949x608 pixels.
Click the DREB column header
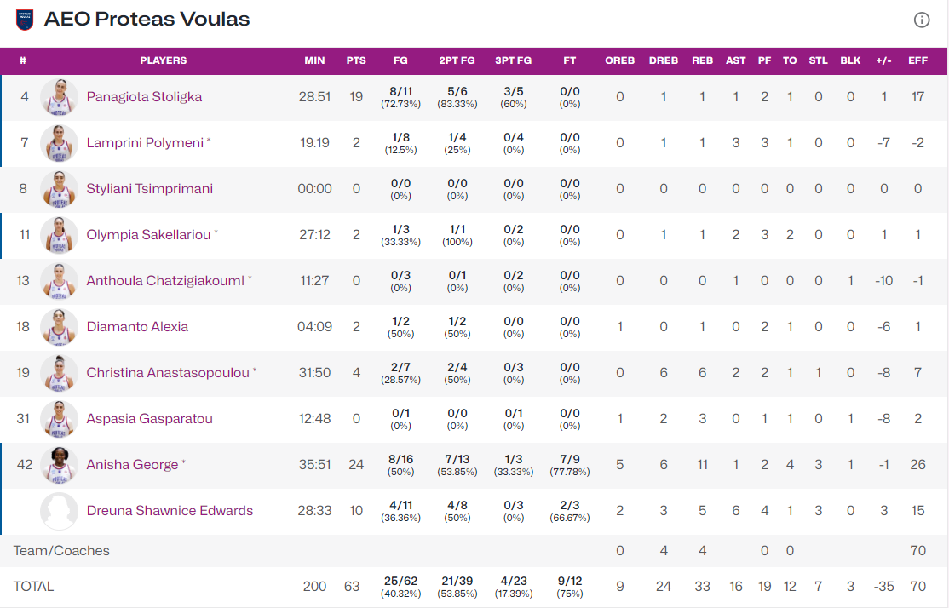[x=664, y=60]
